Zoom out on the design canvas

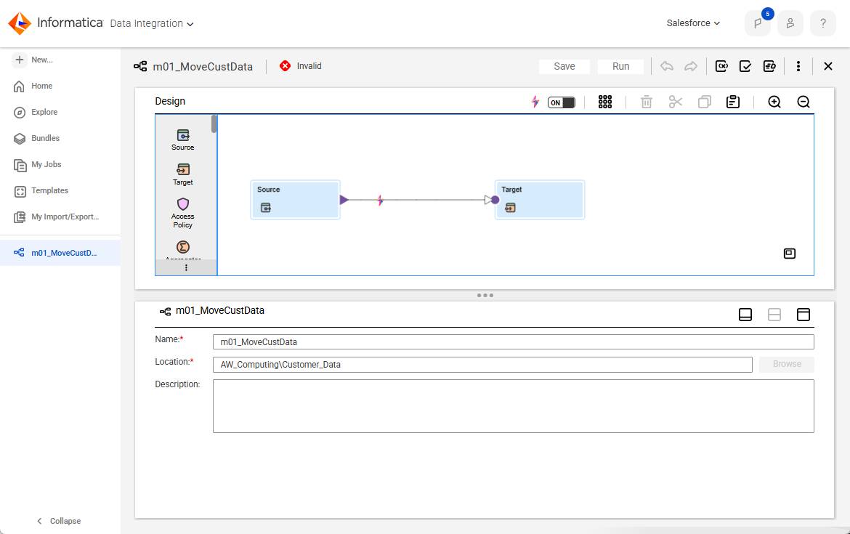tap(804, 102)
